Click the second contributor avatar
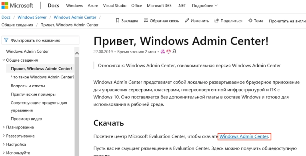The width and height of the screenshot is (306, 156). coord(169,52)
